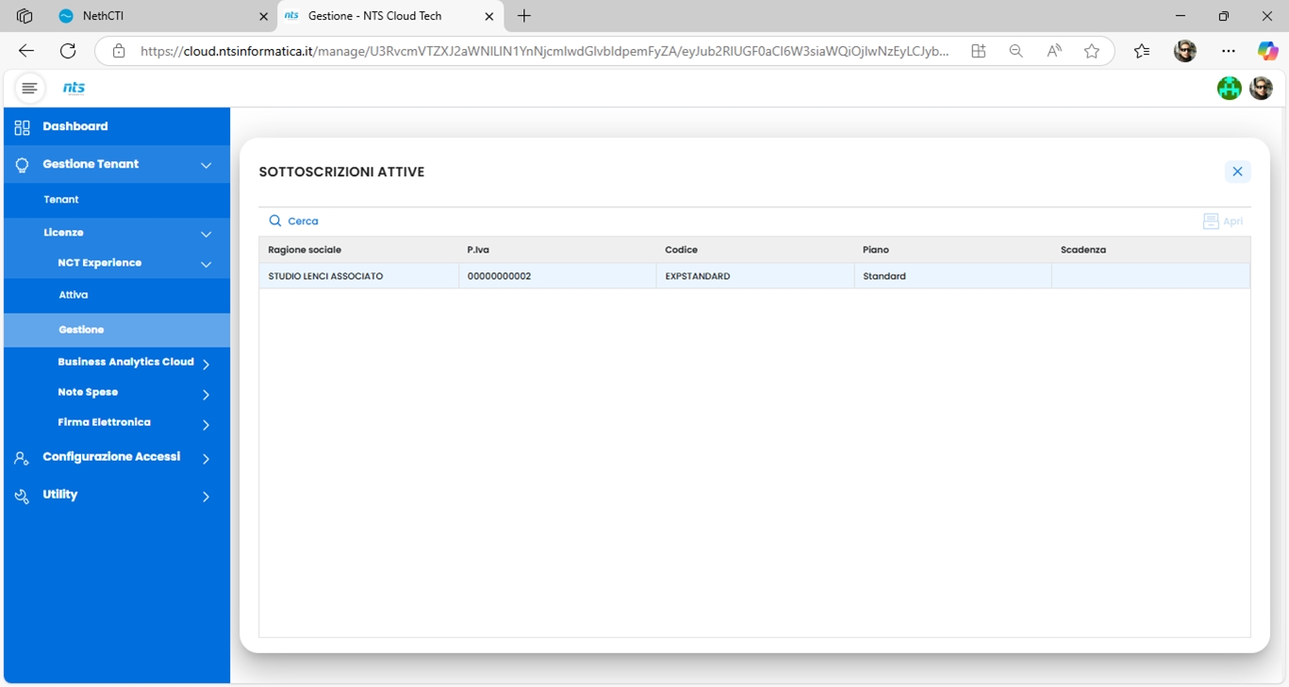Sort by P.Iva column header
The image size is (1289, 687).
(x=557, y=250)
